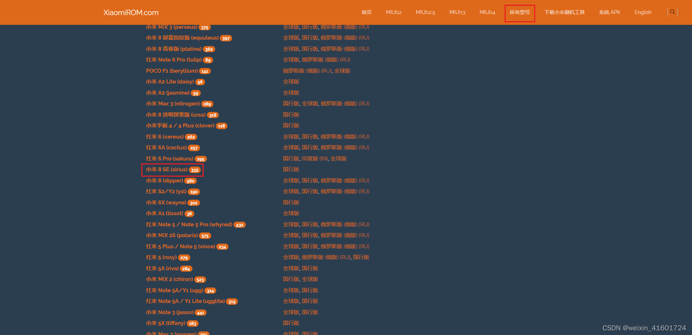The image size is (692, 335).
Task: Click 国行版 in the rosy row
Action: tap(361, 257)
